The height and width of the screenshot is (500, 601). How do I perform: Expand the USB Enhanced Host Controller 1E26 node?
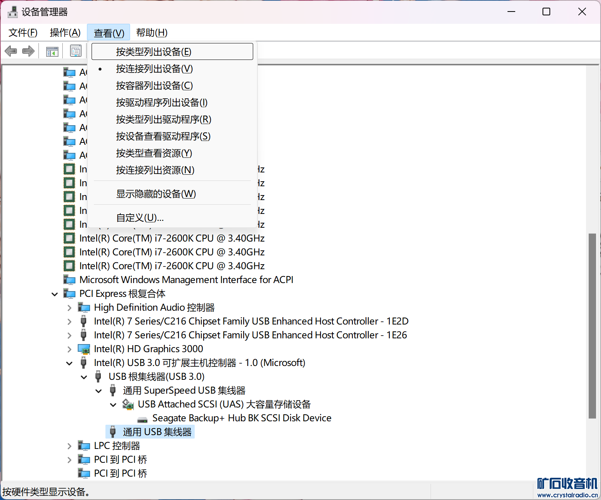click(69, 335)
